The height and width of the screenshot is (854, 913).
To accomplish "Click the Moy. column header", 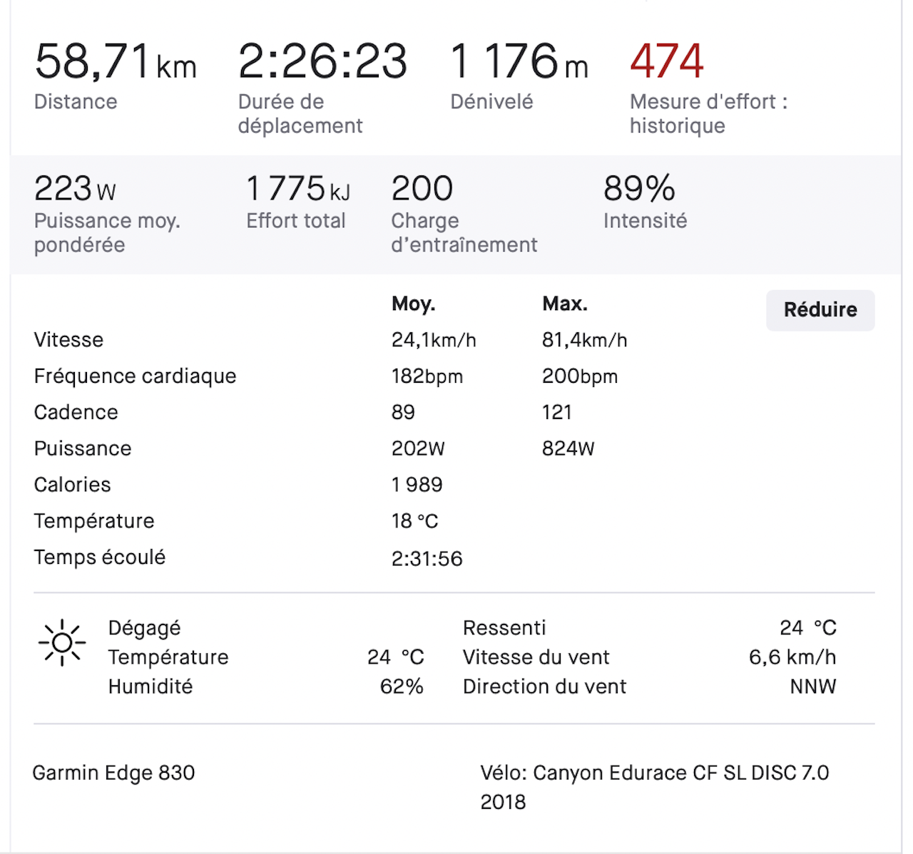I will (x=413, y=304).
